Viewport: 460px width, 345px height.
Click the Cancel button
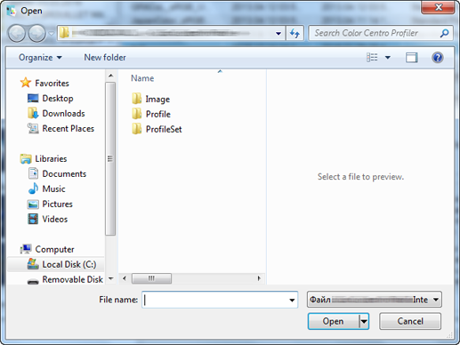click(410, 321)
